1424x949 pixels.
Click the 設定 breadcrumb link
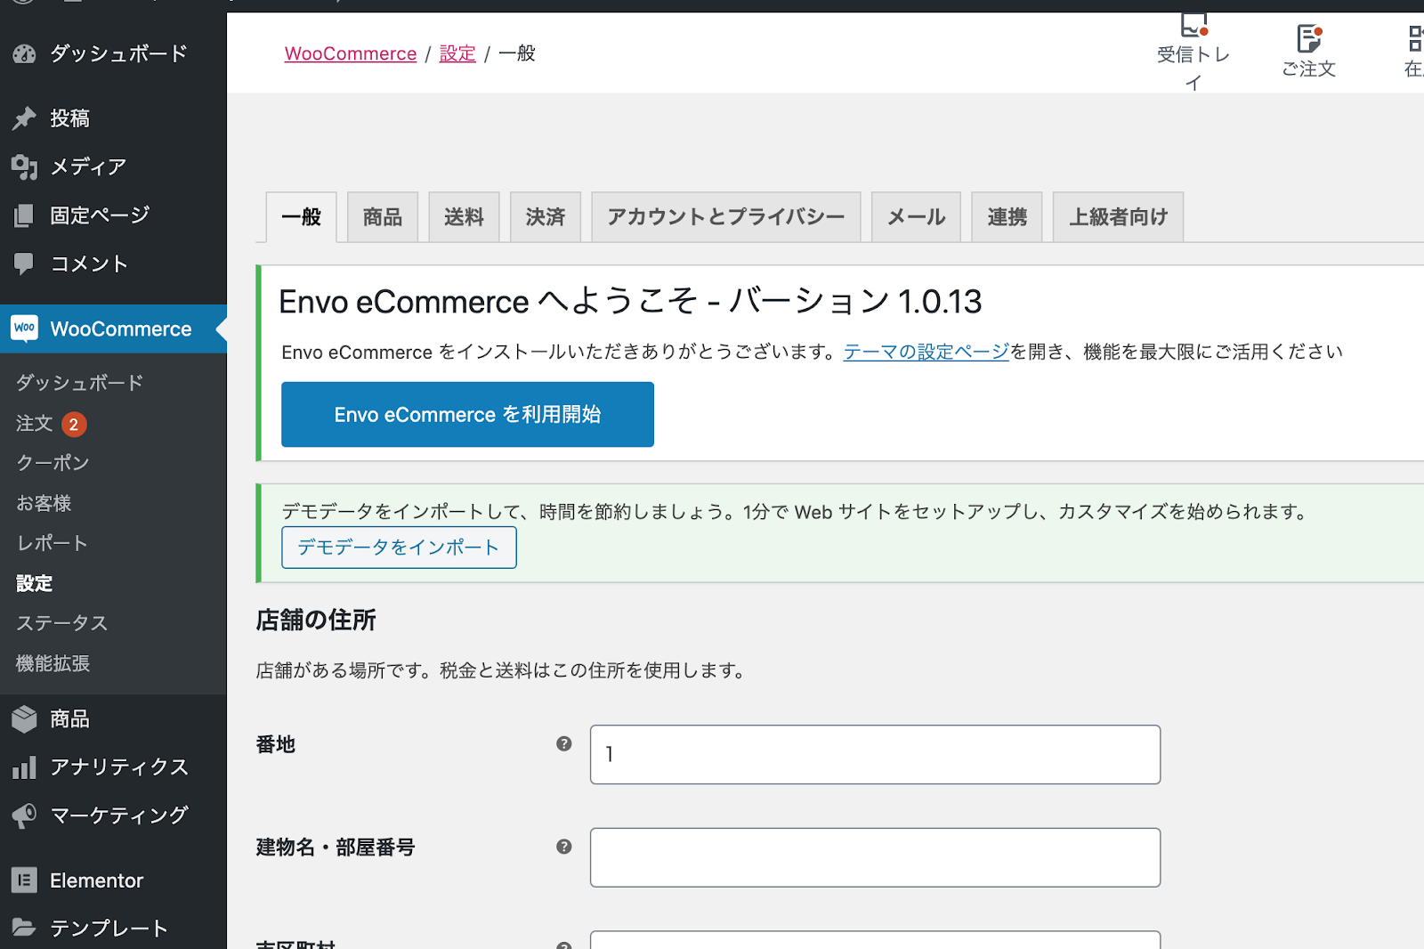(x=457, y=53)
